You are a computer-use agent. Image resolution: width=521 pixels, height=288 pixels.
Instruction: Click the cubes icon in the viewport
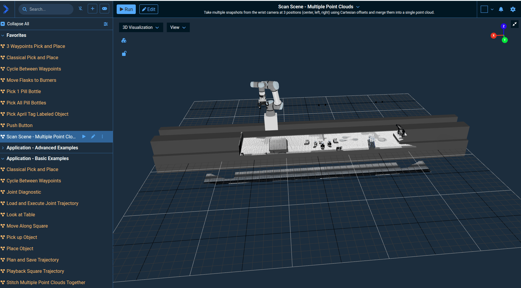click(x=124, y=40)
